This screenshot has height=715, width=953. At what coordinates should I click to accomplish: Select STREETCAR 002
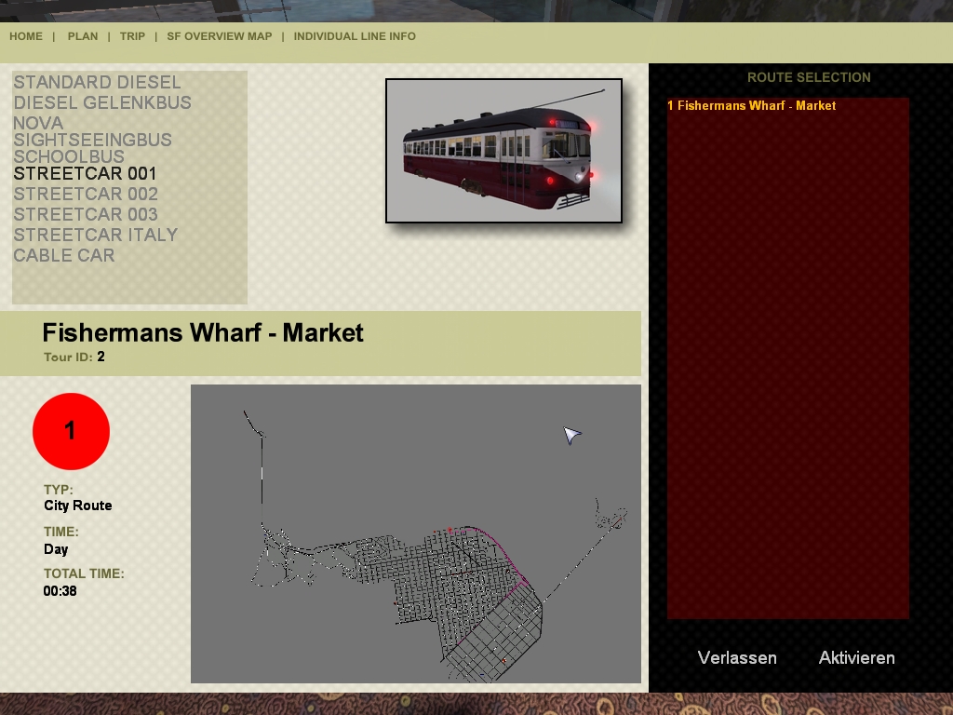tap(86, 194)
